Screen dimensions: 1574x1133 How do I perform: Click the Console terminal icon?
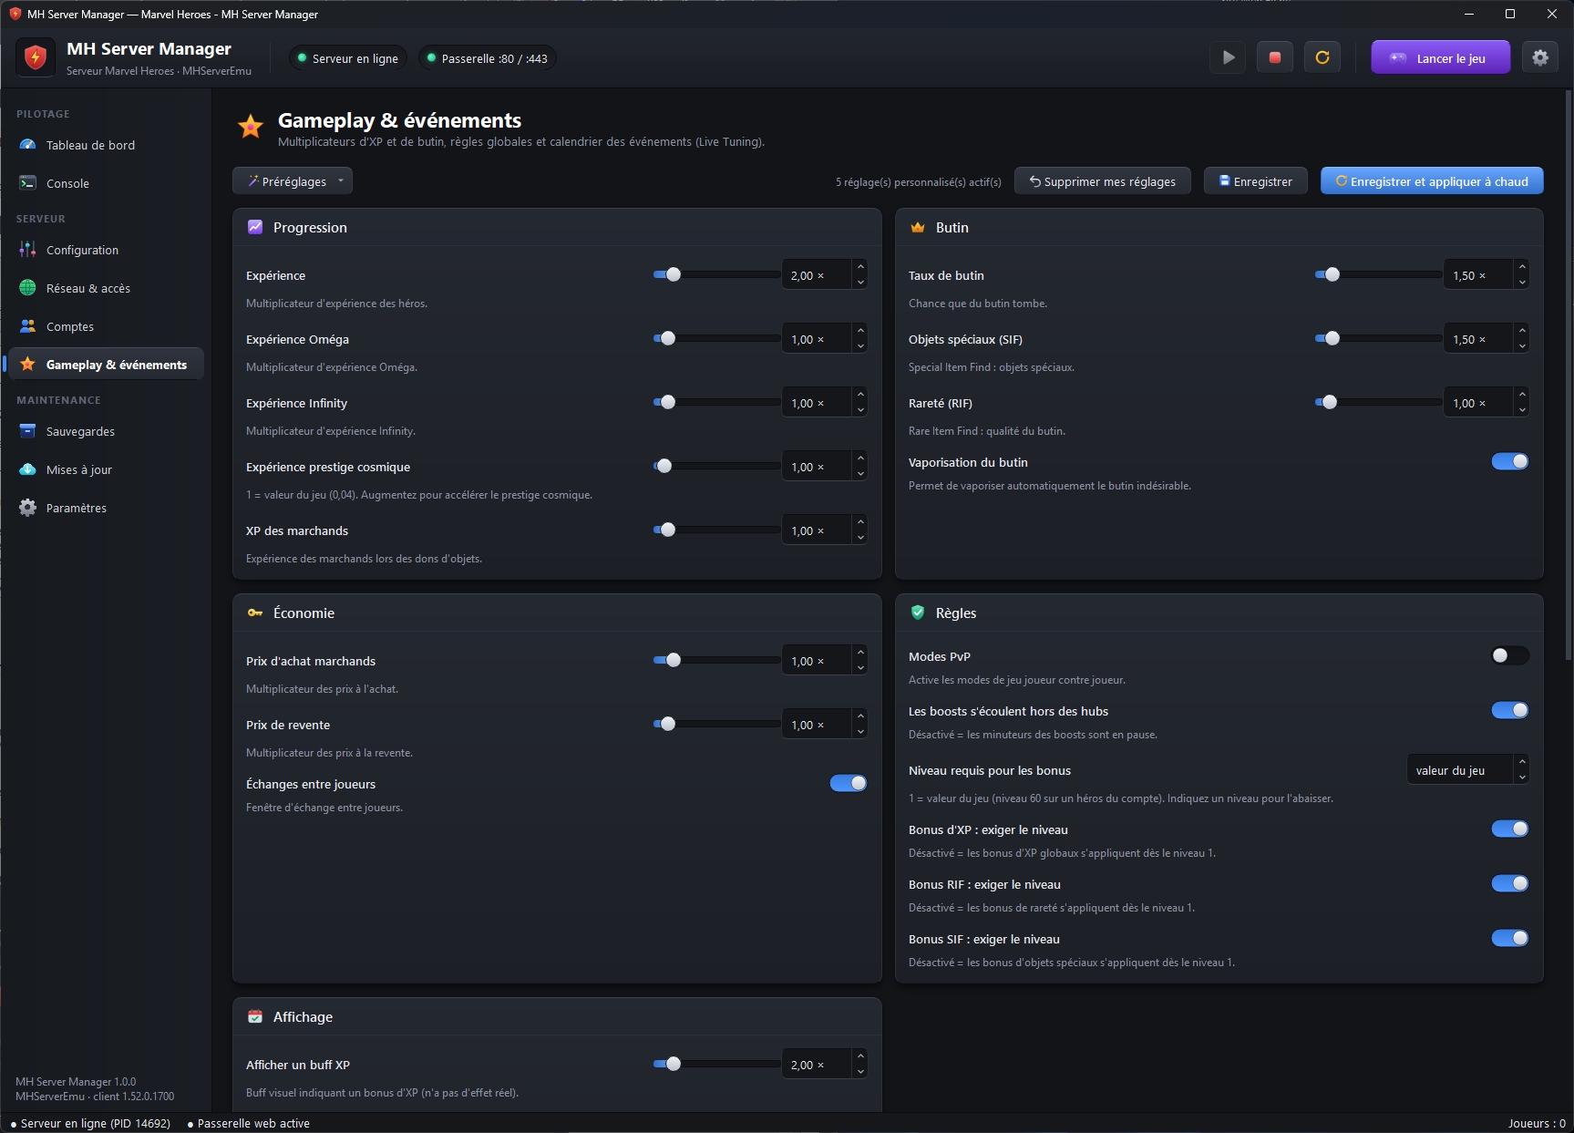pos(28,183)
